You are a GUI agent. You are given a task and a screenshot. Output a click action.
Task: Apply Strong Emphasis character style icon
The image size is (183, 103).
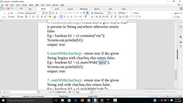pos(115,17)
